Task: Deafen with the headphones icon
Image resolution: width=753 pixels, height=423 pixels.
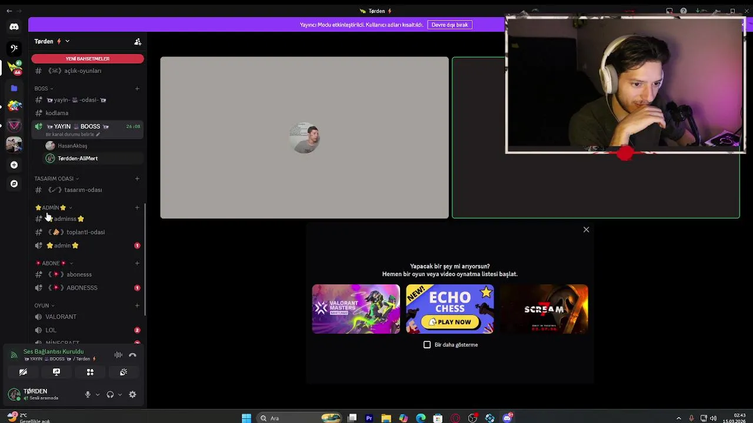Action: click(110, 395)
